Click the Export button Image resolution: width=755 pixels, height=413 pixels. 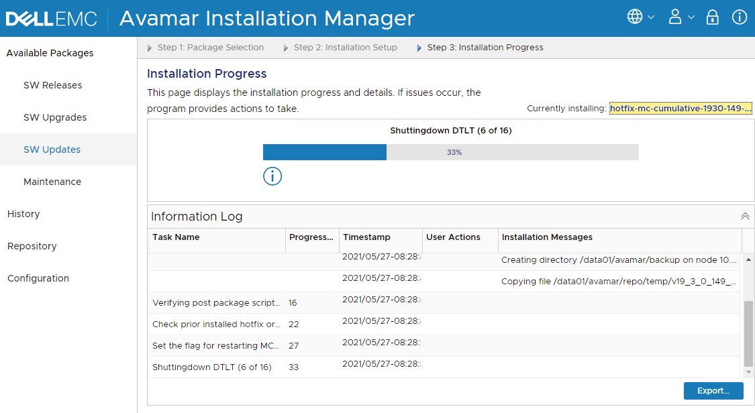[x=713, y=390]
